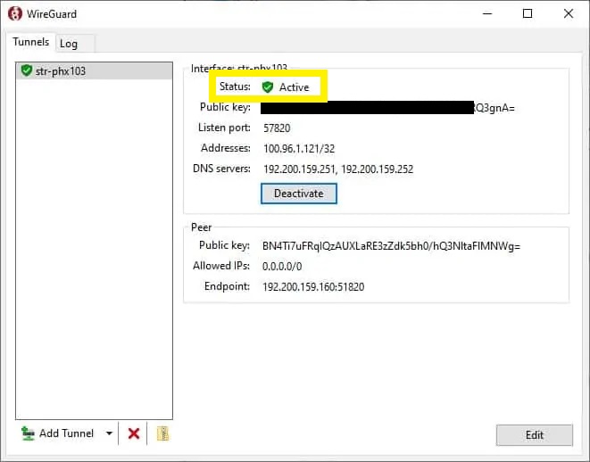The height and width of the screenshot is (462, 590).
Task: Click the Listen port value 57820
Action: click(277, 128)
